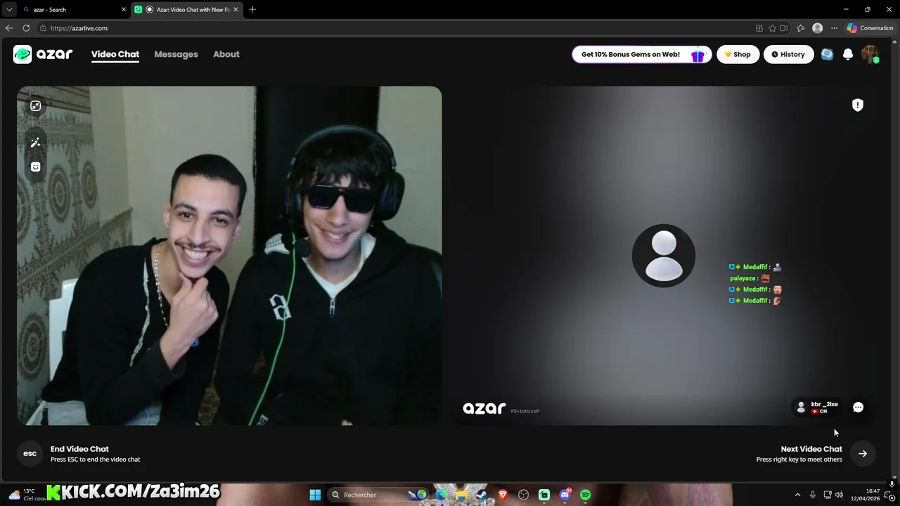This screenshot has height=506, width=900.
Task: Close the Azar: Video Chat tab
Action: 236,10
